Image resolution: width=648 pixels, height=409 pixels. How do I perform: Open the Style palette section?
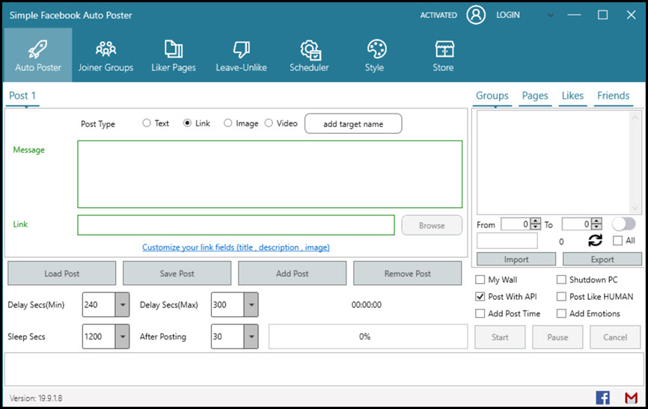pos(375,55)
